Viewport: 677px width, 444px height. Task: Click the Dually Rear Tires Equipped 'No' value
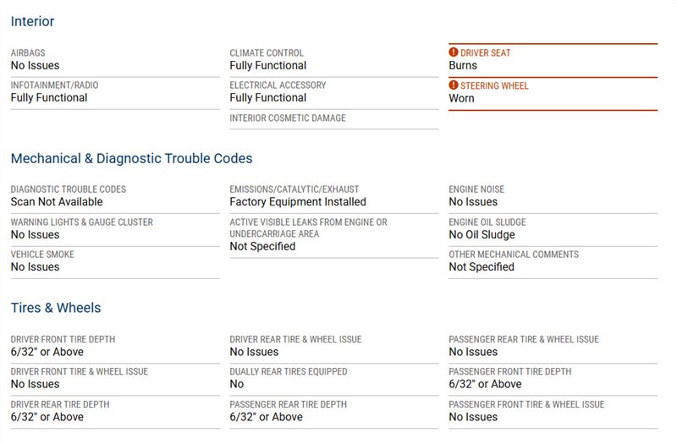pos(237,384)
